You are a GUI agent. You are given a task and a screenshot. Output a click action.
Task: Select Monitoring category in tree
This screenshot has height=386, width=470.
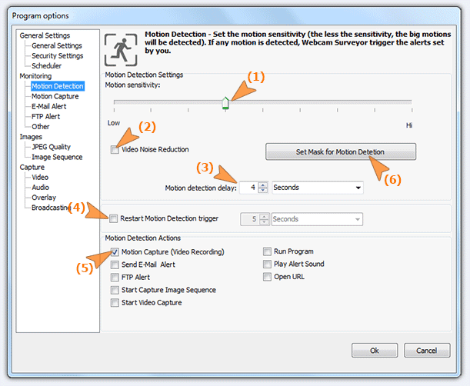click(x=35, y=76)
